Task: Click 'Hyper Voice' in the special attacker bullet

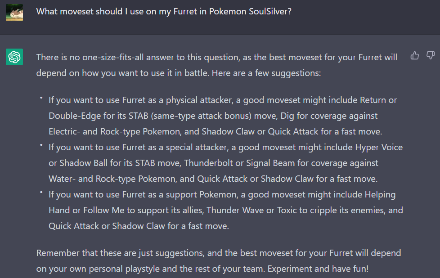Action: point(379,147)
